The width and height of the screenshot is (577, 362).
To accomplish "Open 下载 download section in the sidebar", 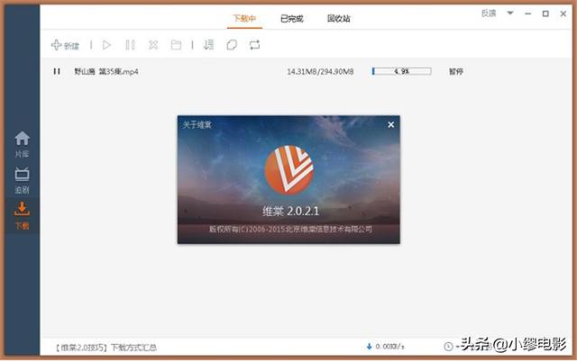I will [x=22, y=216].
